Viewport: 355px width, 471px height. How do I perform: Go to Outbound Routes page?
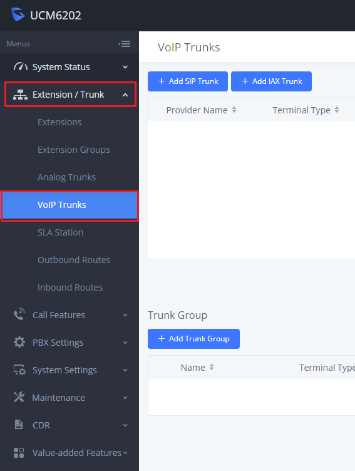click(x=74, y=260)
